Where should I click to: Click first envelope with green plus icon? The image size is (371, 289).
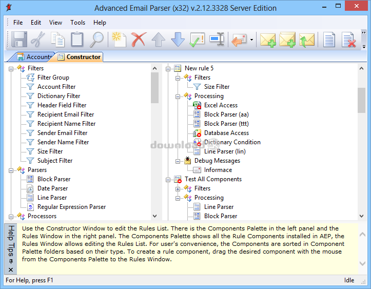tap(268, 40)
